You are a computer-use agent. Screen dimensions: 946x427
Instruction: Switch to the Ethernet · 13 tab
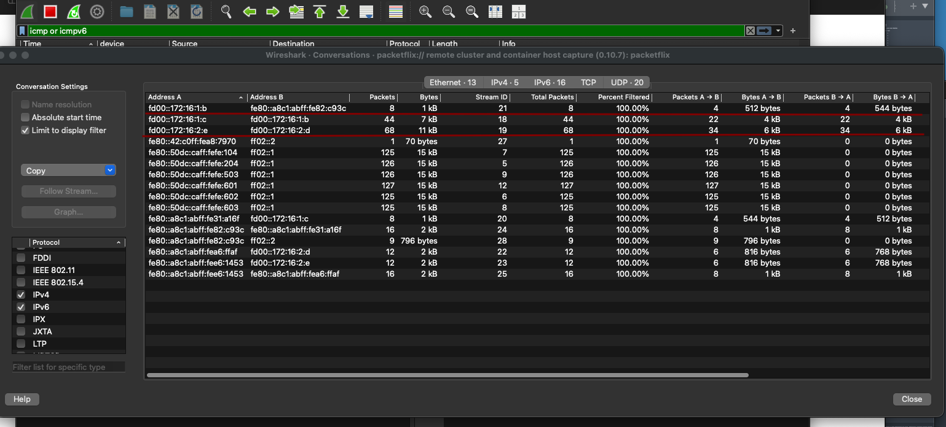452,82
